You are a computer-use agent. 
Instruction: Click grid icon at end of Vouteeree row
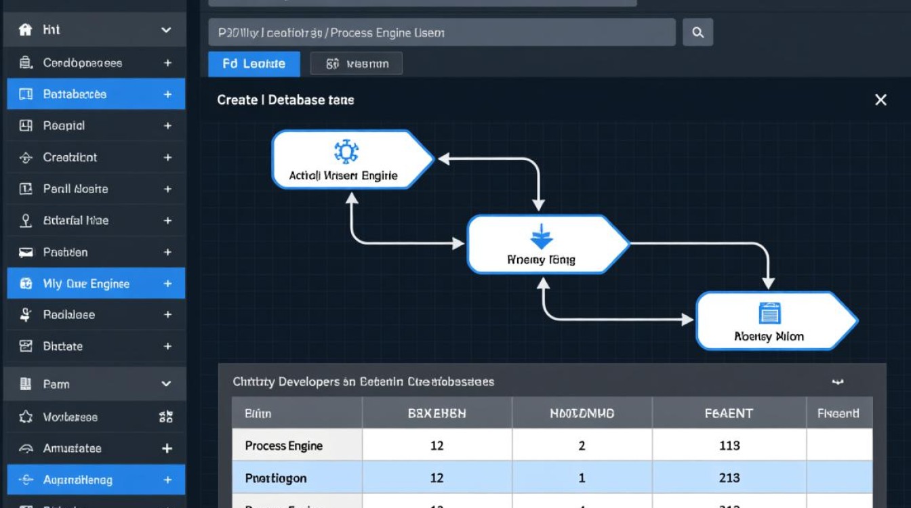pos(166,417)
